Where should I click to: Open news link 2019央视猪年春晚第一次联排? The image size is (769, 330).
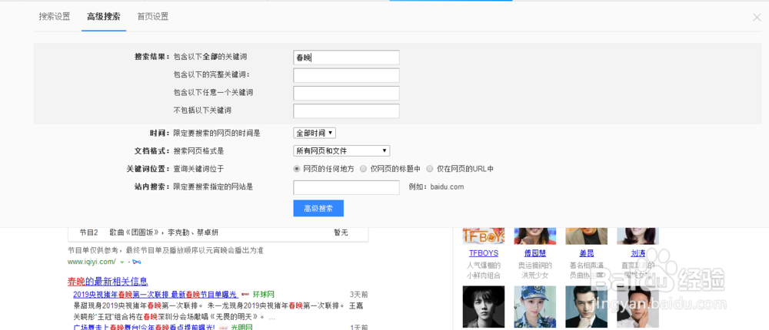click(155, 295)
